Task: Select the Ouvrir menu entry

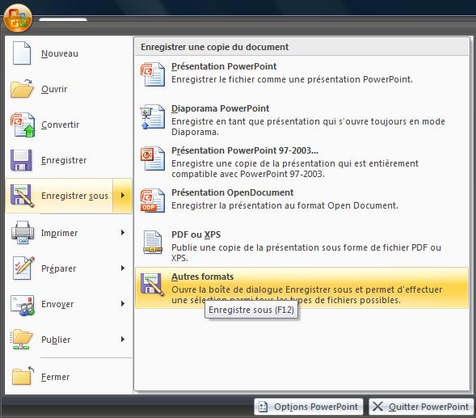Action: 69,89
